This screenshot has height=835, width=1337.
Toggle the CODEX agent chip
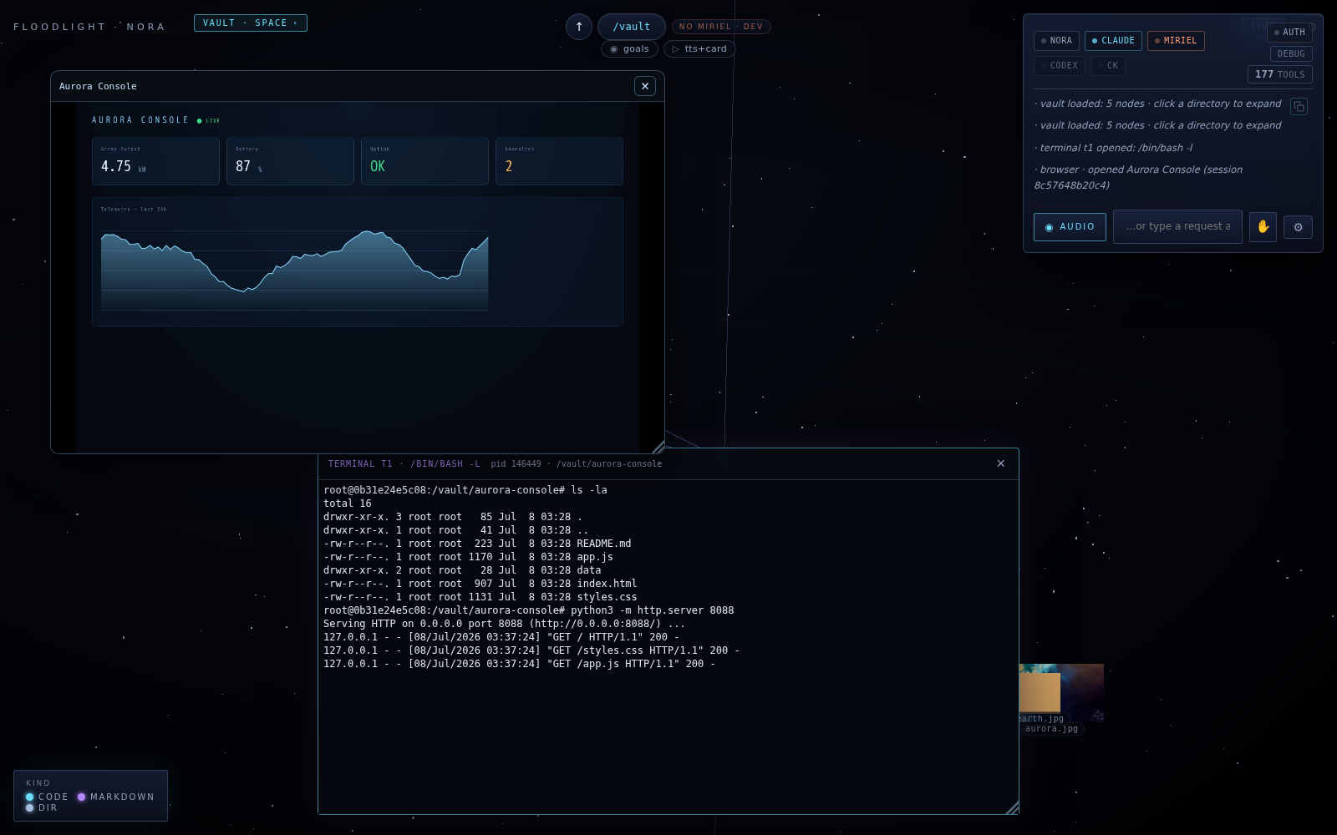tap(1059, 65)
